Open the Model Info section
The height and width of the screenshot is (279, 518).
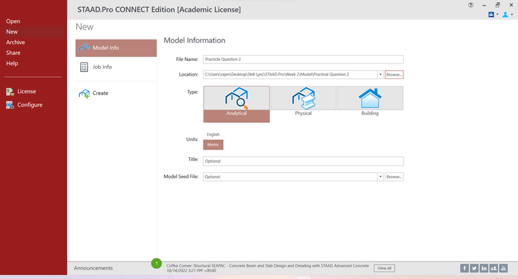[116, 48]
